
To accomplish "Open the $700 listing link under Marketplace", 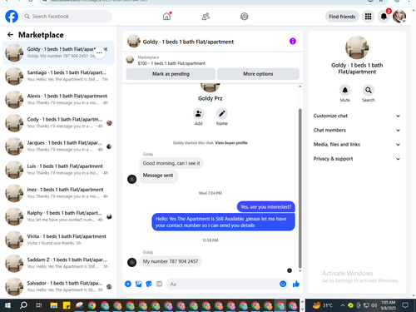I will point(171,63).
